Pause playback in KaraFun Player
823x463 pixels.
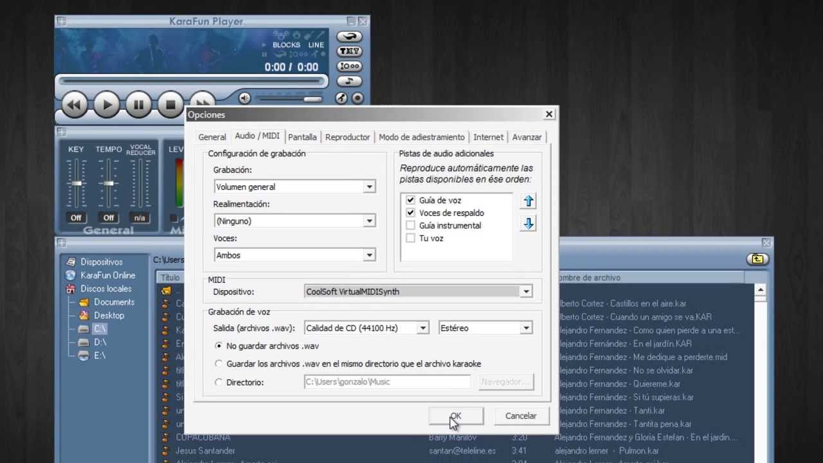138,104
